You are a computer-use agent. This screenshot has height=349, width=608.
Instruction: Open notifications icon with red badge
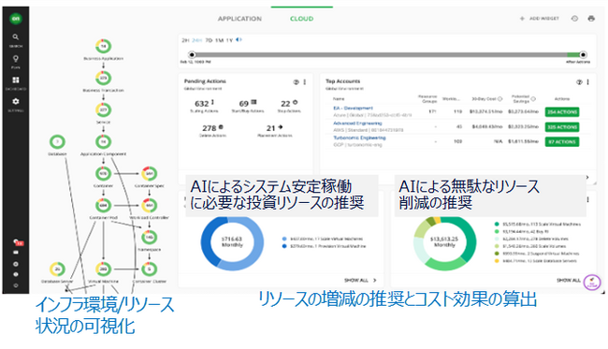[x=17, y=242]
